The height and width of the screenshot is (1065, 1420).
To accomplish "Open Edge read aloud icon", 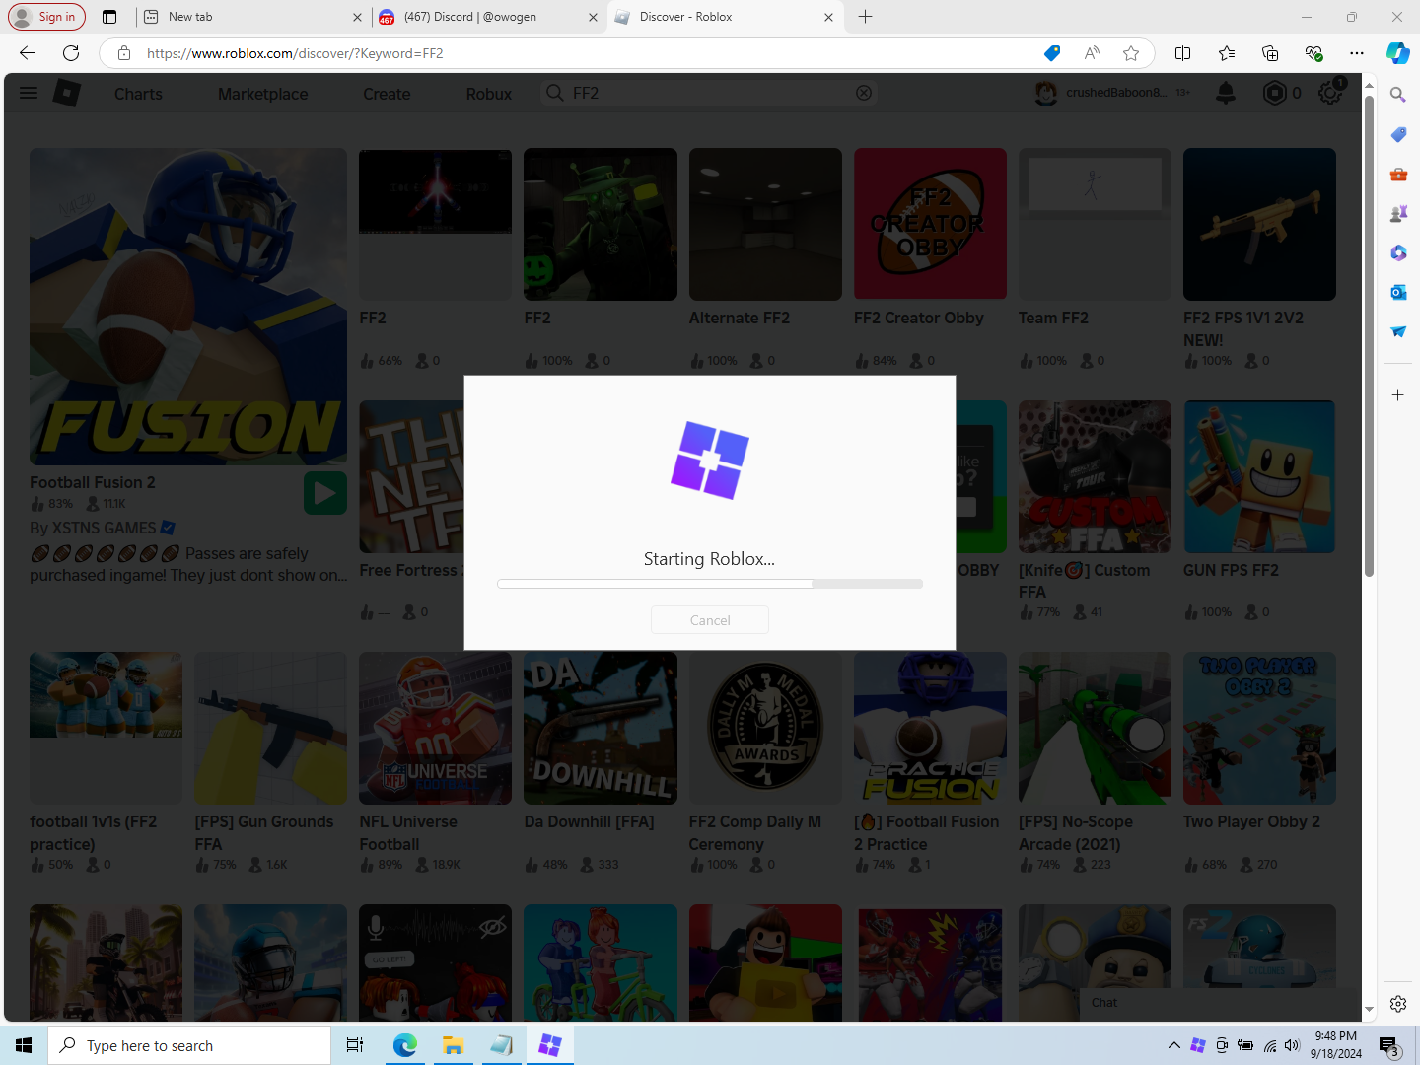I will click(x=1092, y=53).
